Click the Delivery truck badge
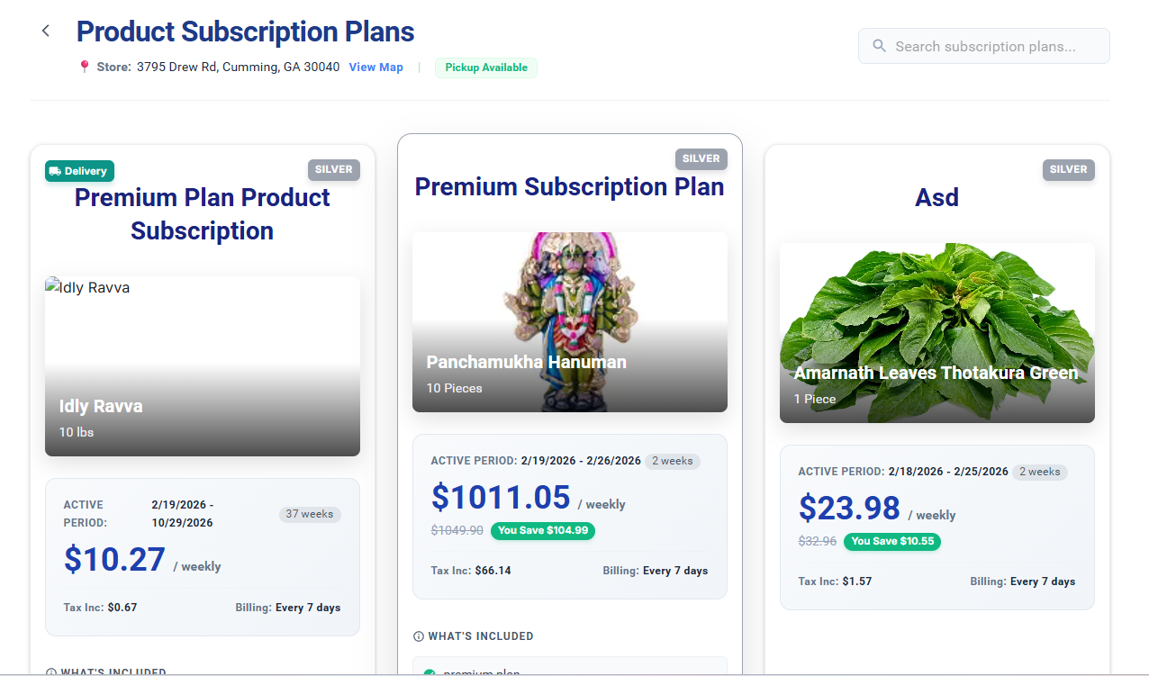This screenshot has width=1149, height=676. click(80, 171)
